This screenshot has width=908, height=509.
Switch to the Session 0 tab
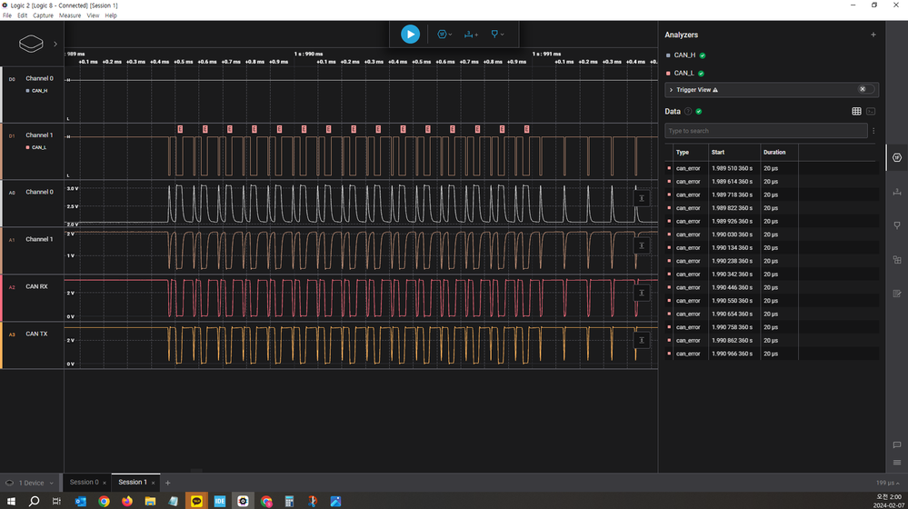click(84, 482)
